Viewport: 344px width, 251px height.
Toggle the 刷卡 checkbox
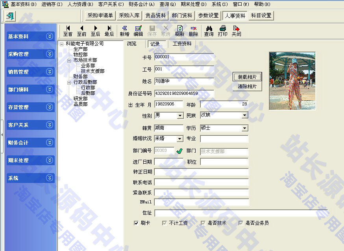pos(136,223)
